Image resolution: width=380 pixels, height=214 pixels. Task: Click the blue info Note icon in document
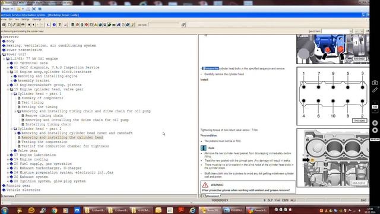[x=203, y=148]
